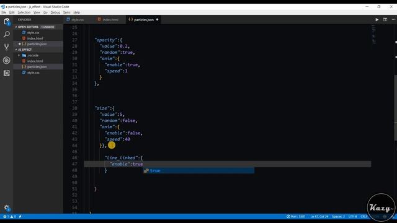Open the View menu
Viewport: 397px width, 223px height.
point(37,12)
